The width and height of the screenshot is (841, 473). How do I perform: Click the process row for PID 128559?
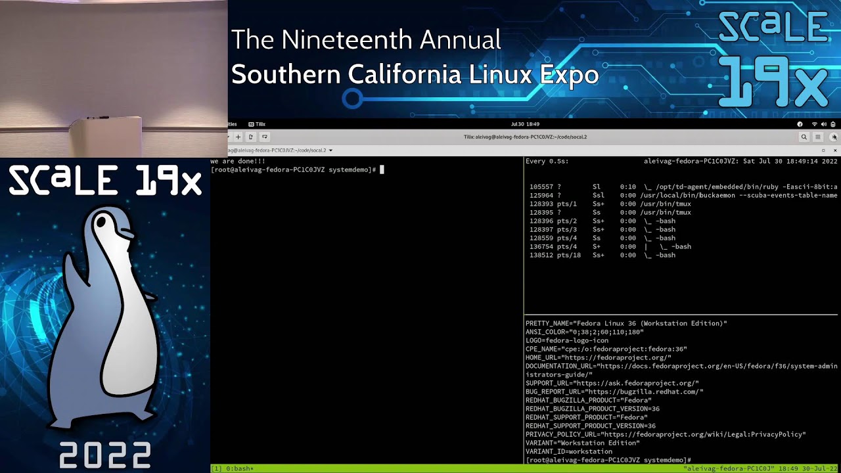tap(602, 238)
